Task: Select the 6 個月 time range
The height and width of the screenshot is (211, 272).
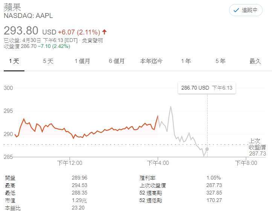Action: pos(117,61)
